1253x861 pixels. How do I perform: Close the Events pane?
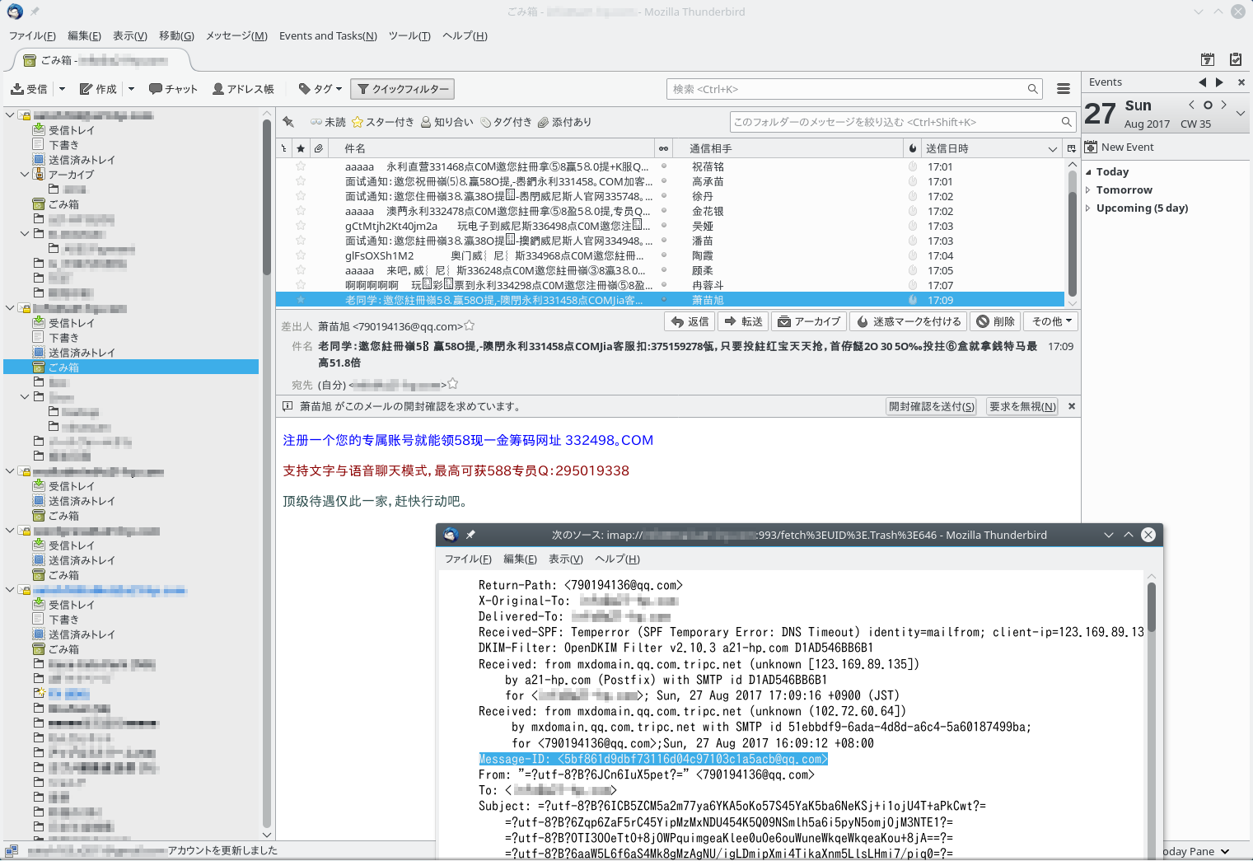point(1241,82)
